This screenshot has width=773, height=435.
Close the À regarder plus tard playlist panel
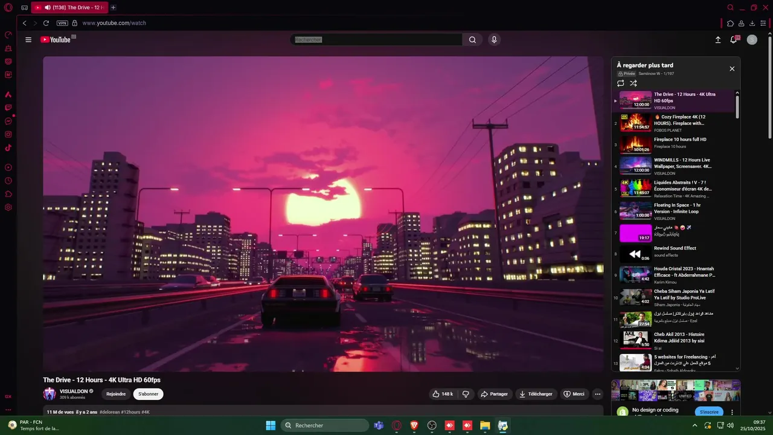(732, 69)
